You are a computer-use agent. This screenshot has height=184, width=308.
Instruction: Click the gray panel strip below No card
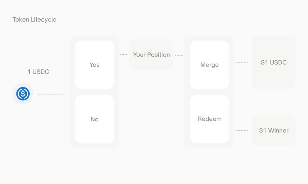click(94, 146)
